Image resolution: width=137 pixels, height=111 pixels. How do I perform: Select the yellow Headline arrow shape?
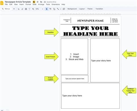point(51,32)
